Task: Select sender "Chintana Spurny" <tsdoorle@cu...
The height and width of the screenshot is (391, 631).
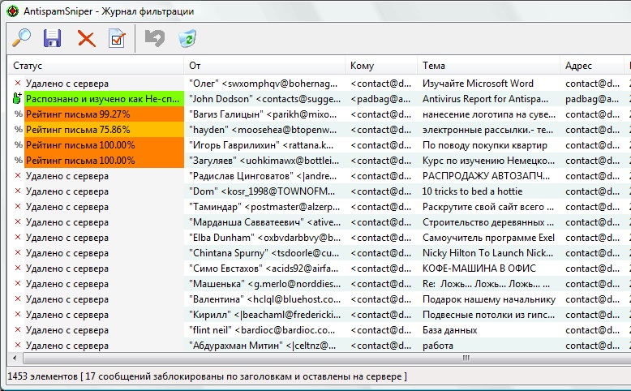Action: click(264, 253)
